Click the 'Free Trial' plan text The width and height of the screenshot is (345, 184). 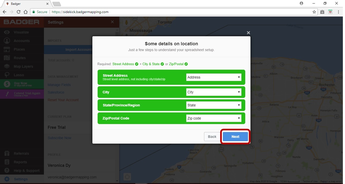point(57,127)
